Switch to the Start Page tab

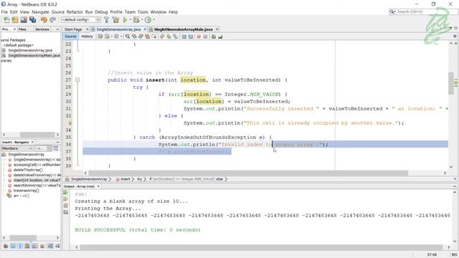[73, 29]
